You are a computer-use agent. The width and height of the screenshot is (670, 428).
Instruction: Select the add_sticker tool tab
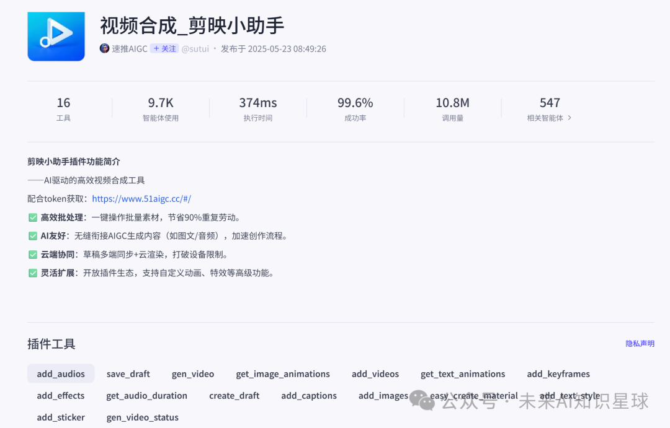[x=61, y=417]
